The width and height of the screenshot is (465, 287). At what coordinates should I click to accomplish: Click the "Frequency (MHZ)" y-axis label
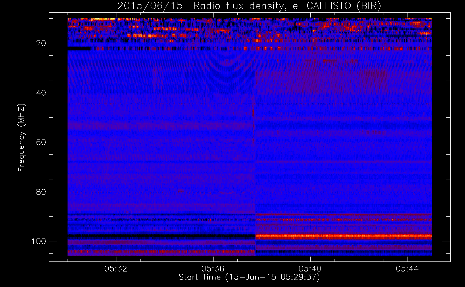[x=22, y=138]
